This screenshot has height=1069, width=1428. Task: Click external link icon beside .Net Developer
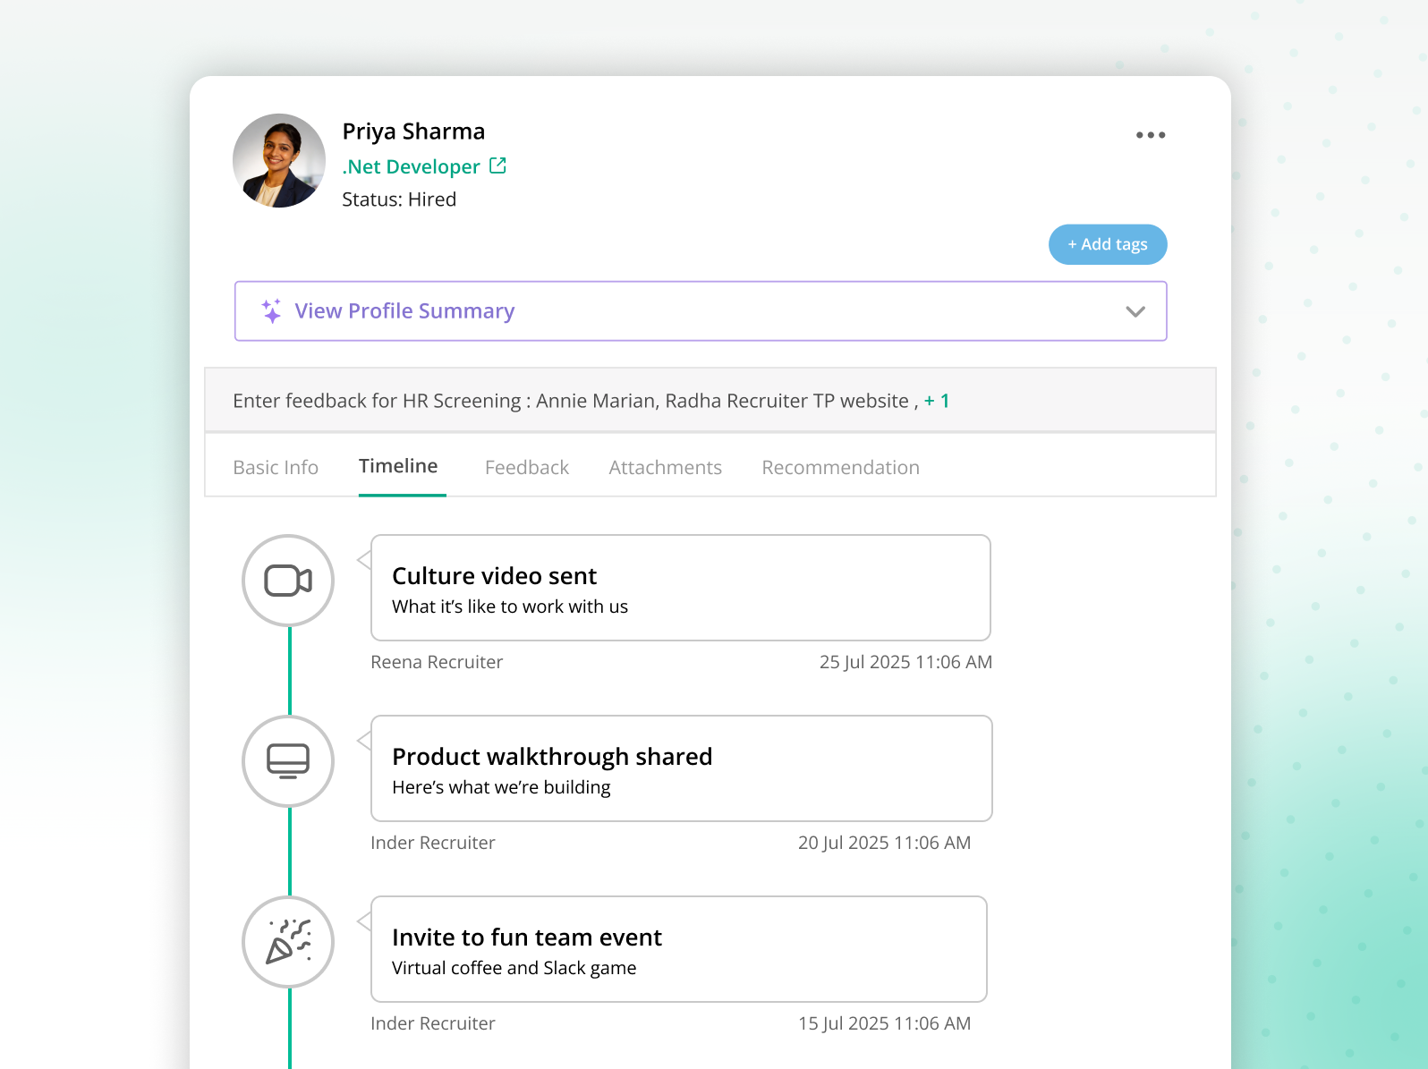(498, 165)
